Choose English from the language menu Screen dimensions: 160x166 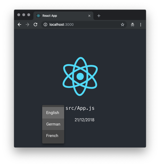(x=53, y=113)
